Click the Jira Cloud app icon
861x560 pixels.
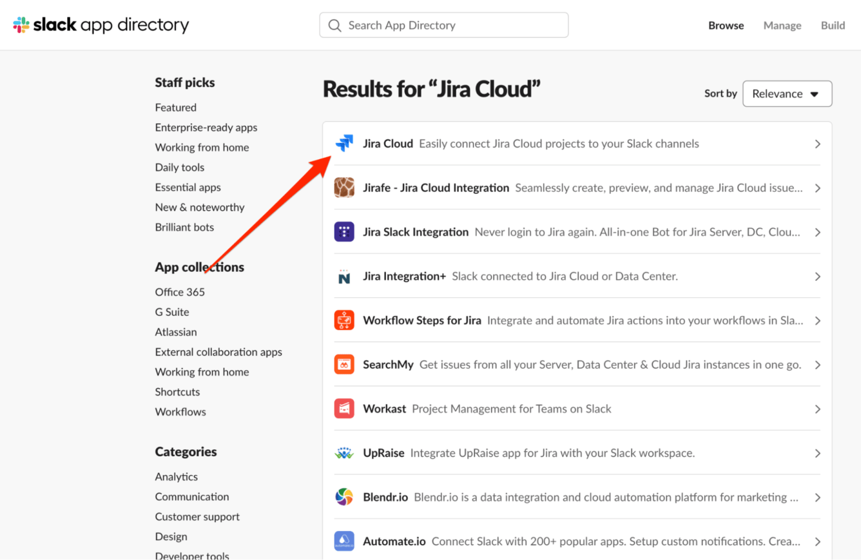pyautogui.click(x=344, y=144)
